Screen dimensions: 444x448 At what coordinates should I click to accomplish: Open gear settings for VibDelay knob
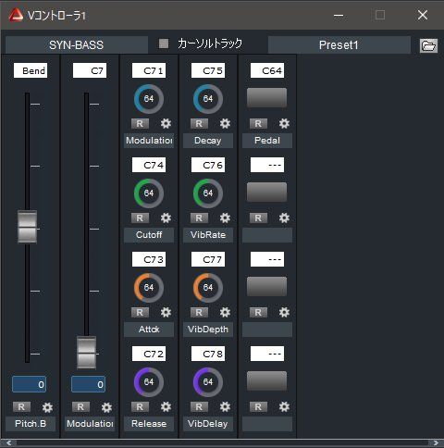[x=225, y=406]
